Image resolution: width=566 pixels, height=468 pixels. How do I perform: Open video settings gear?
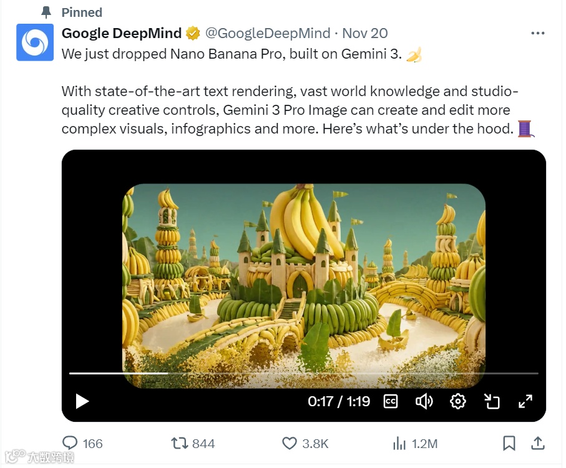click(x=457, y=401)
